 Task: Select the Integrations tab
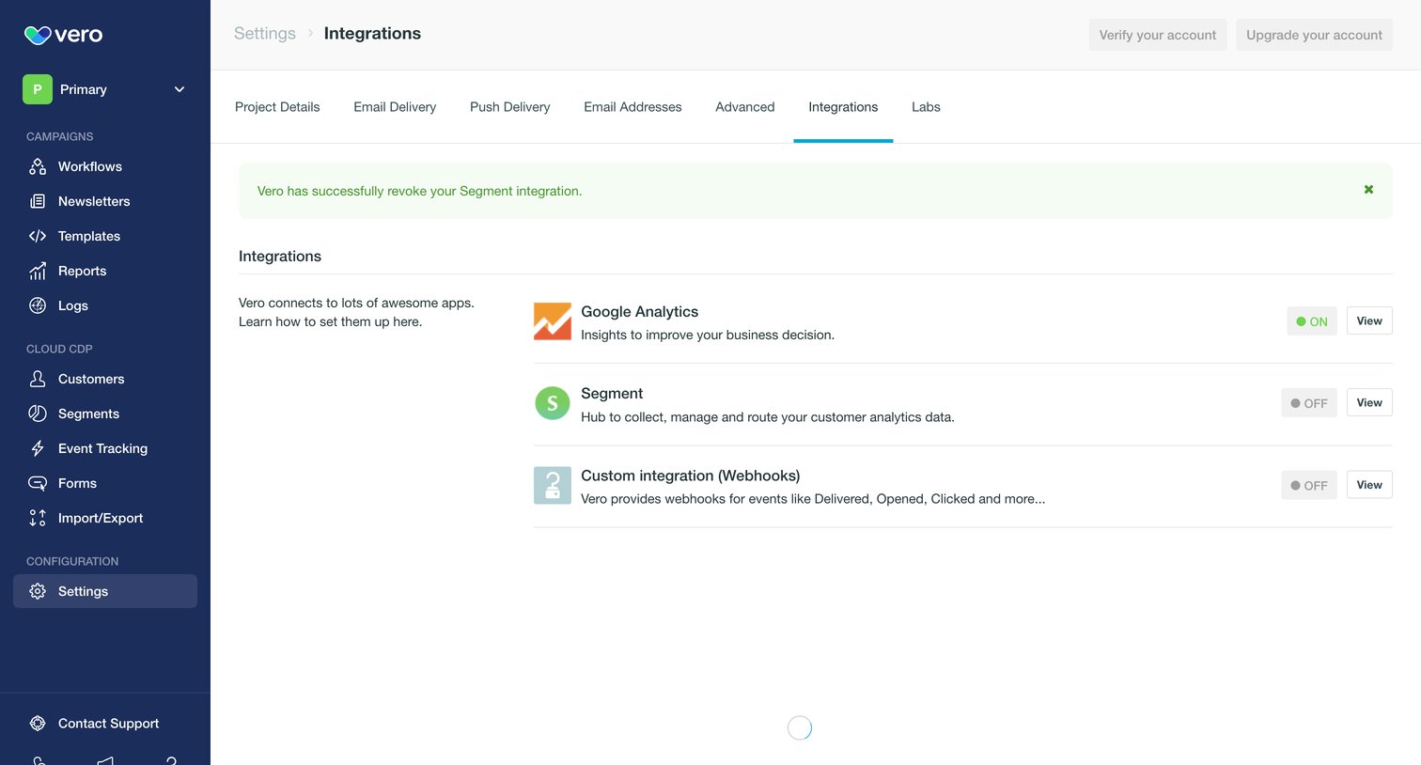click(x=843, y=107)
